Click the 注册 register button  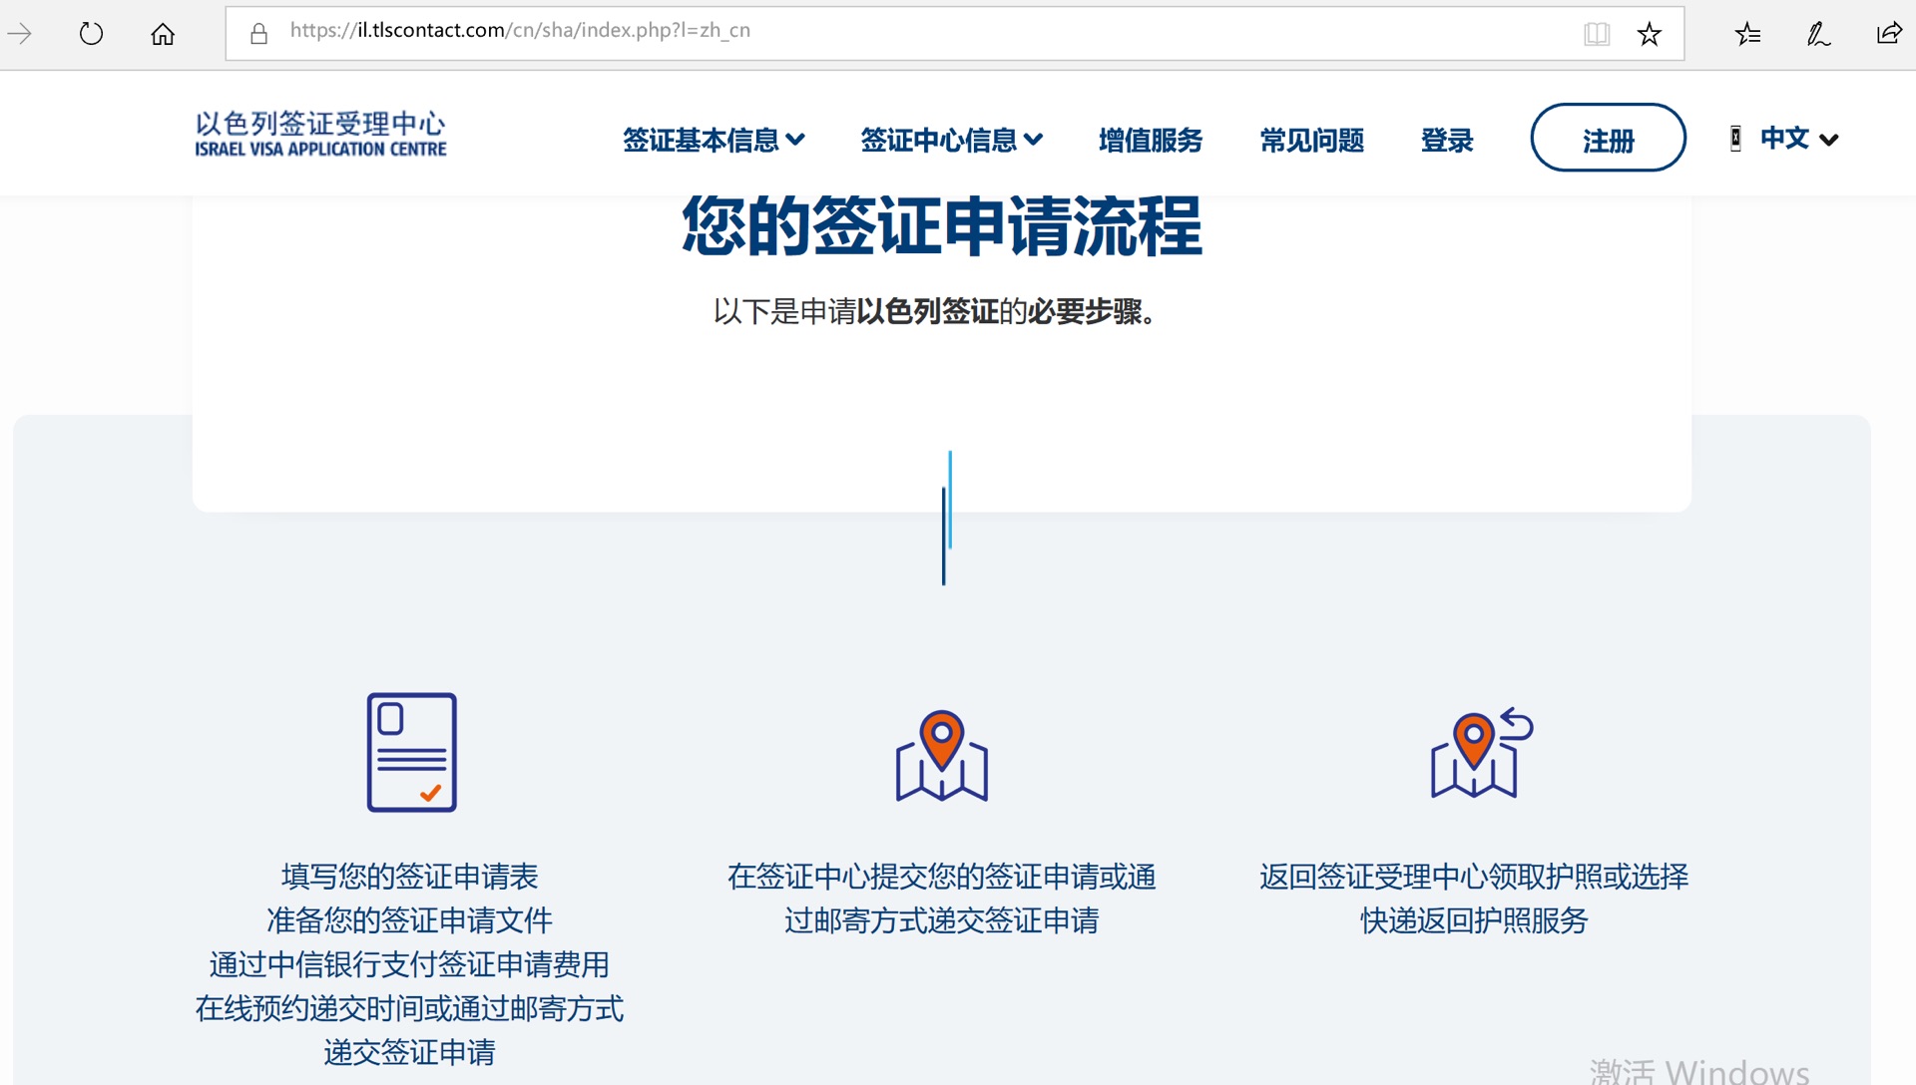pyautogui.click(x=1608, y=138)
